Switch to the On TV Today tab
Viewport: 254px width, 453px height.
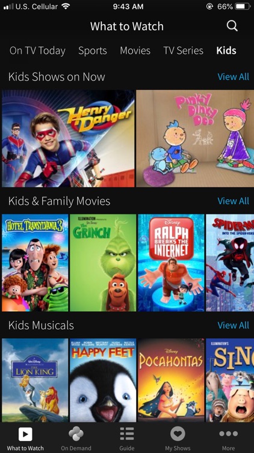pos(37,51)
